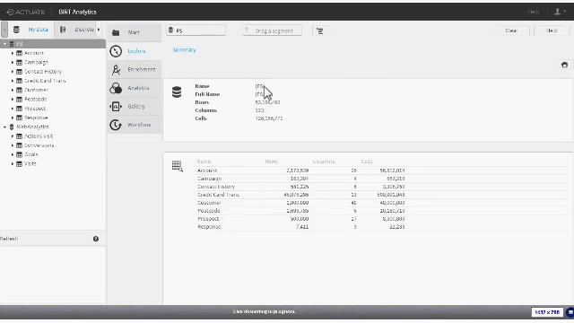Click the table icon next to Response
The width and height of the screenshot is (574, 323).
[20, 118]
